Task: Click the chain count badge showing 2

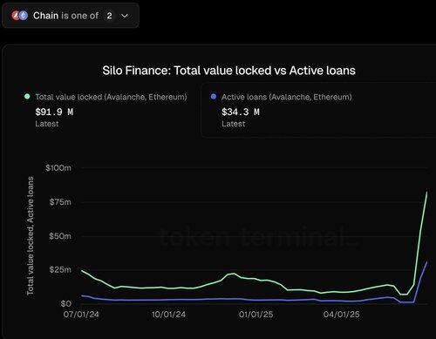Action: [109, 16]
